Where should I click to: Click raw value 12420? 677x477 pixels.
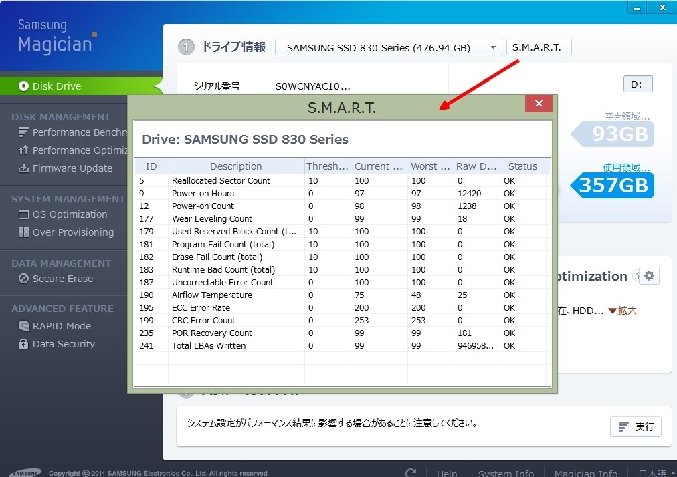[470, 194]
